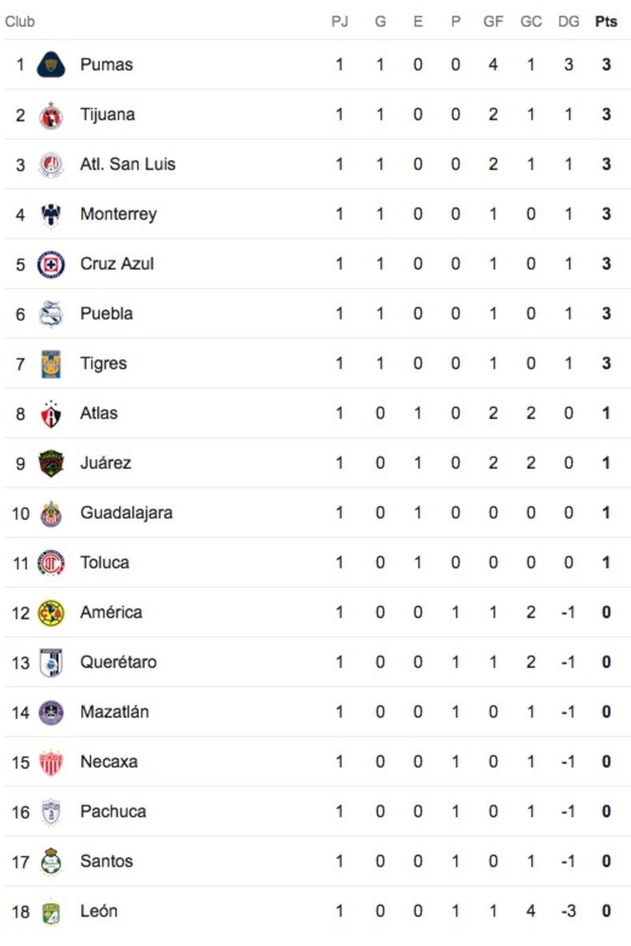Click the Santos club crest

point(51,862)
